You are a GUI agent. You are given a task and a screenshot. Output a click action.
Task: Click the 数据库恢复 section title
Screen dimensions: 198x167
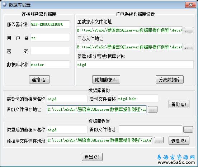pos(99,121)
